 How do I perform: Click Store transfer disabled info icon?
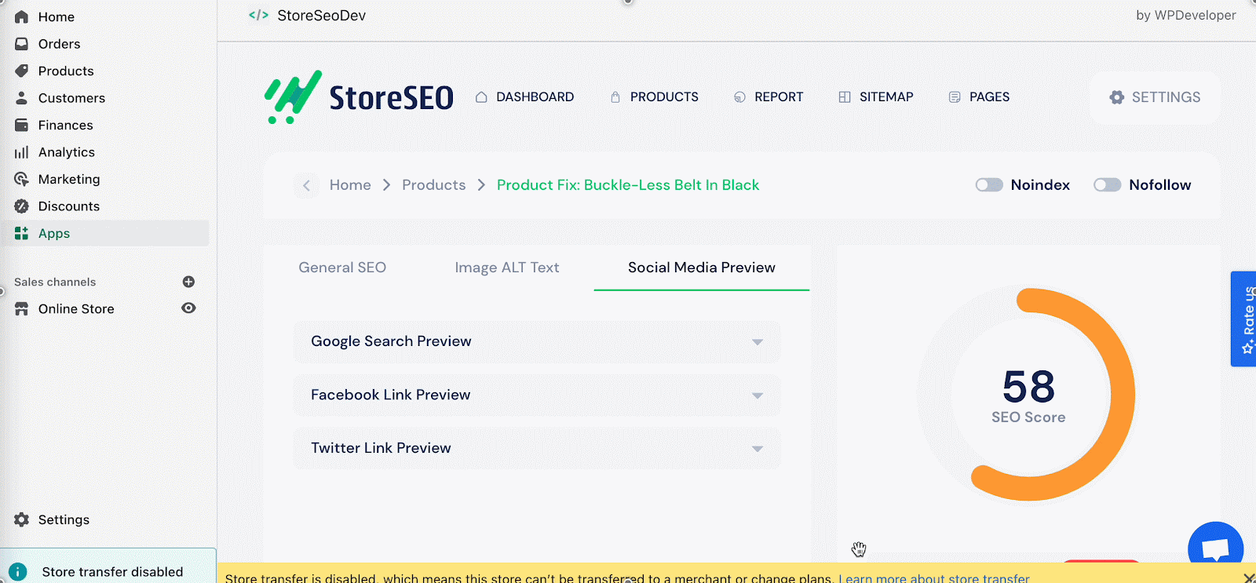(x=17, y=572)
